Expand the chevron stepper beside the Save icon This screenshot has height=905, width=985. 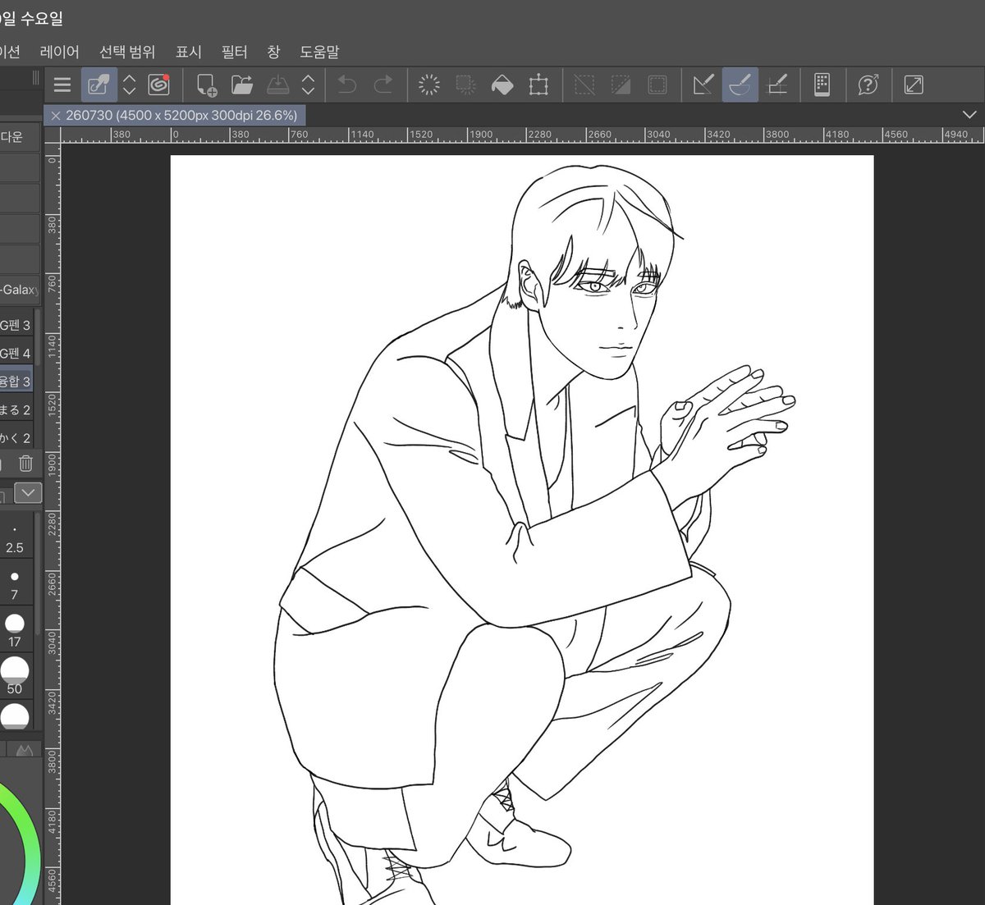[x=309, y=85]
